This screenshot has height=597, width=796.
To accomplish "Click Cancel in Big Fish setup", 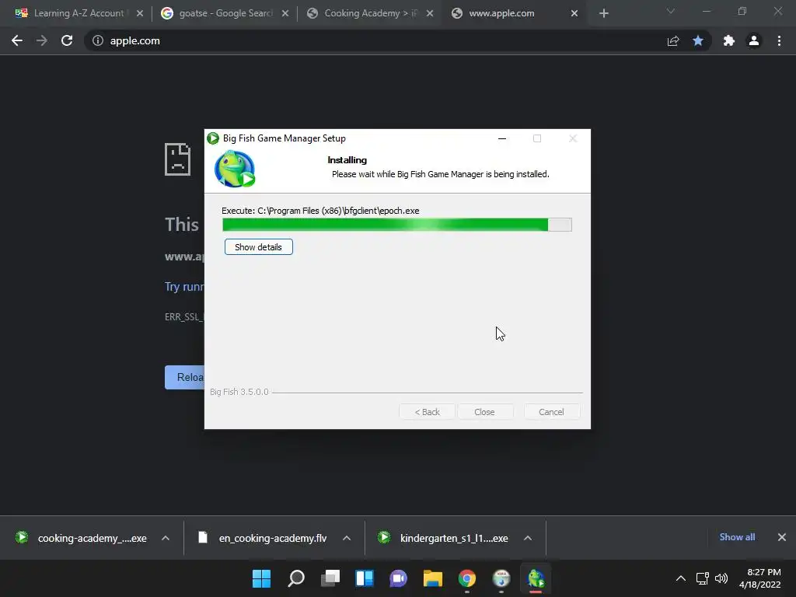I will (551, 412).
